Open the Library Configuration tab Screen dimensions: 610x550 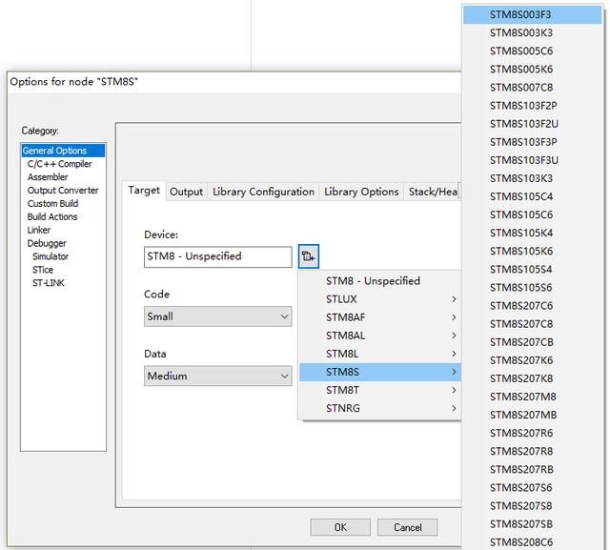(x=263, y=192)
